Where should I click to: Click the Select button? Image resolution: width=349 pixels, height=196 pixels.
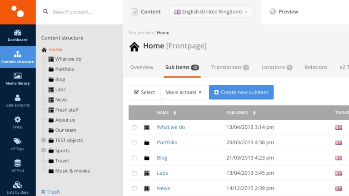pos(145,92)
